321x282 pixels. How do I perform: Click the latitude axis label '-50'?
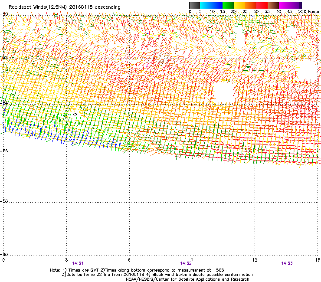click(x=4, y=14)
